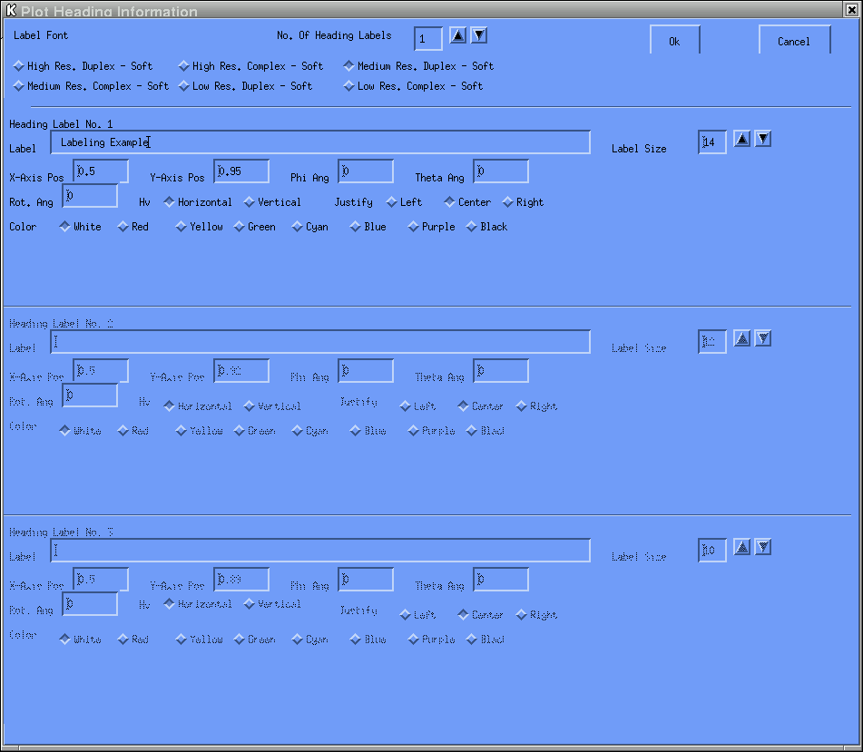This screenshot has height=752, width=863.
Task: Click up arrow for Heading Label 2 size
Action: pos(742,339)
